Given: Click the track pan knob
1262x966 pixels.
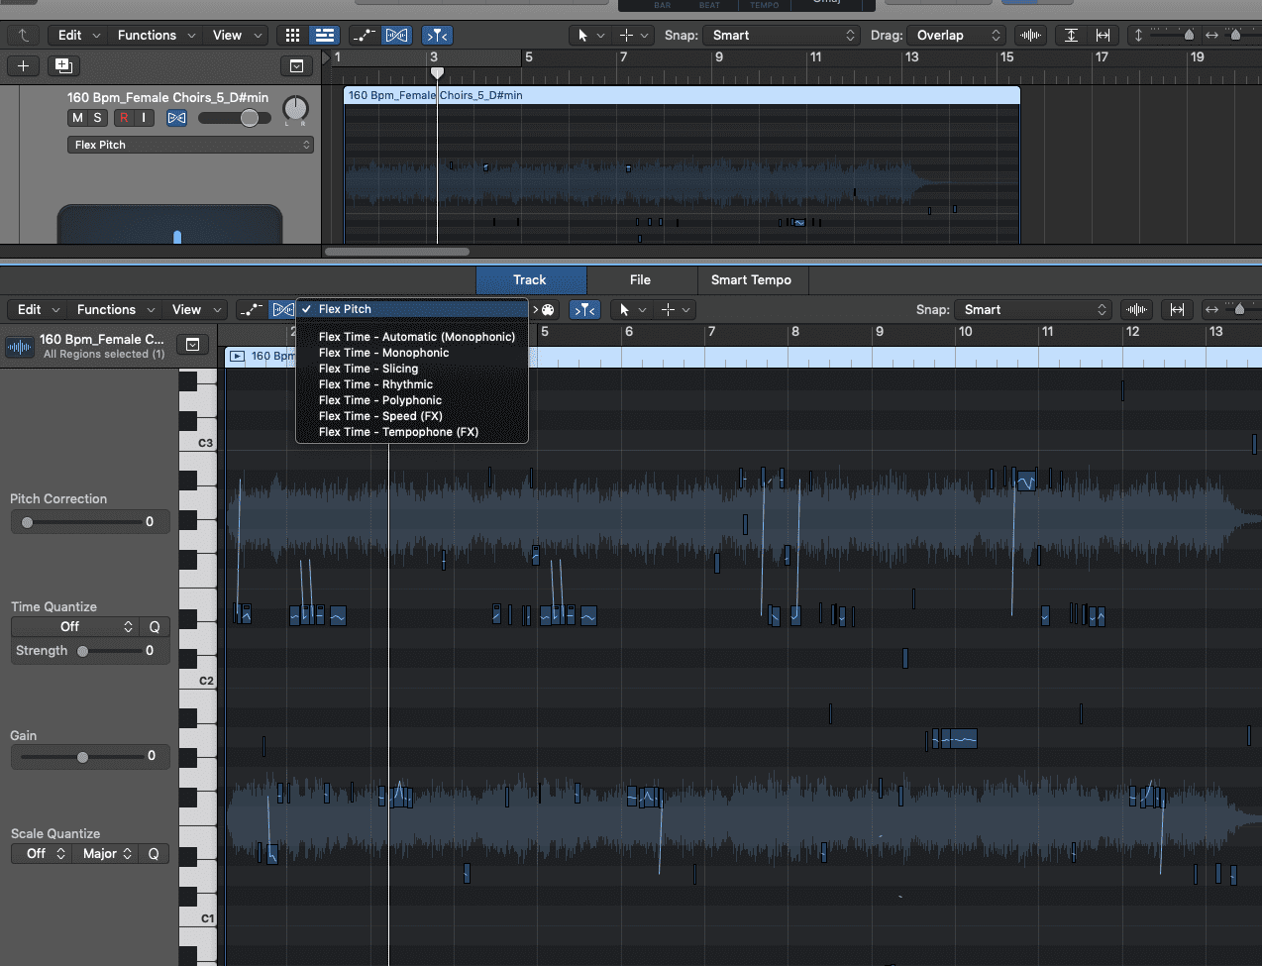Looking at the screenshot, I should pos(295,109).
